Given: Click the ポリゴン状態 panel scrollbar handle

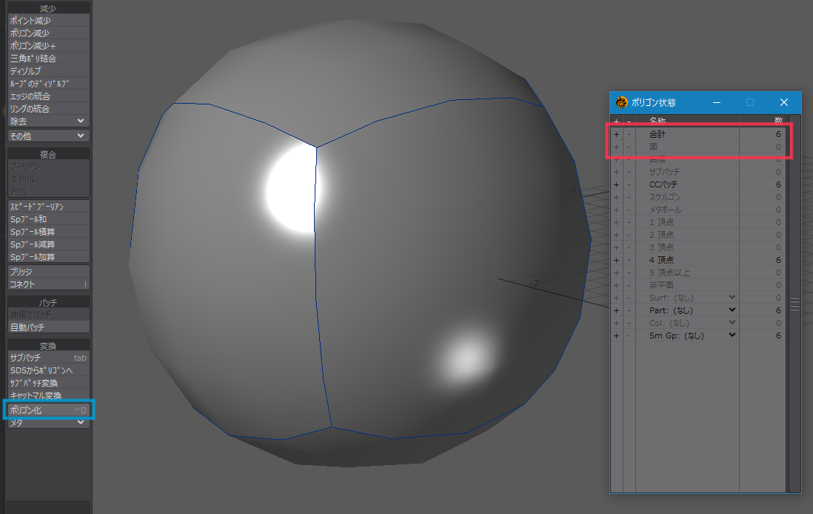Looking at the screenshot, I should pos(794,304).
